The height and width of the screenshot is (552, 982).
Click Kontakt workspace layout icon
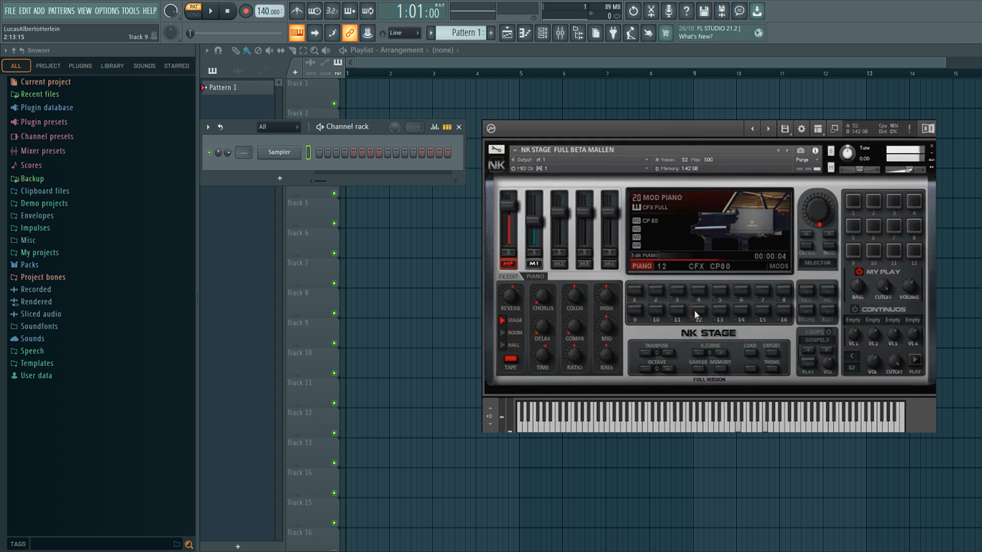tap(817, 129)
